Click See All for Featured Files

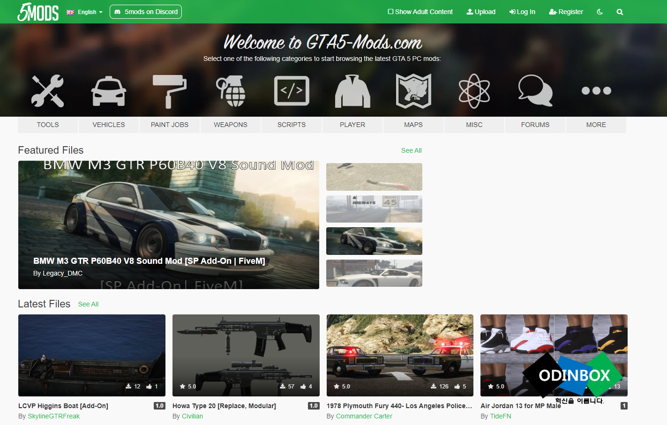[x=412, y=150]
